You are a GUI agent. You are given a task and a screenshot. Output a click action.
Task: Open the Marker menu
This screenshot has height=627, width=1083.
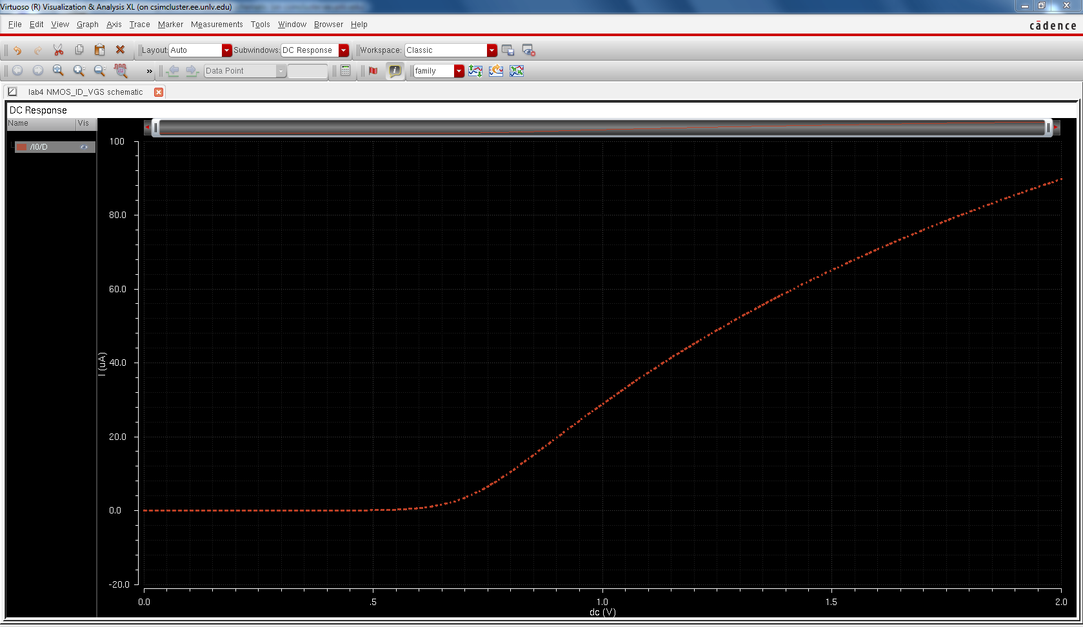pos(170,25)
